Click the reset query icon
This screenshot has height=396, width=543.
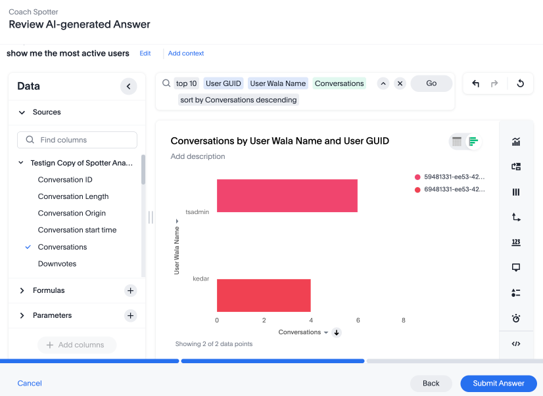click(x=520, y=83)
